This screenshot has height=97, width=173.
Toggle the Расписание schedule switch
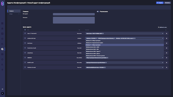(x=98, y=12)
